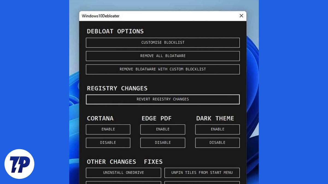Choose Remove Bloatware With Custom Blocklist
Image resolution: width=328 pixels, height=184 pixels.
coord(163,69)
